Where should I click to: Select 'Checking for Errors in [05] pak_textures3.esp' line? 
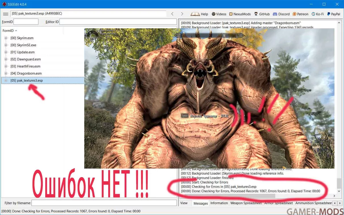pos(218,186)
